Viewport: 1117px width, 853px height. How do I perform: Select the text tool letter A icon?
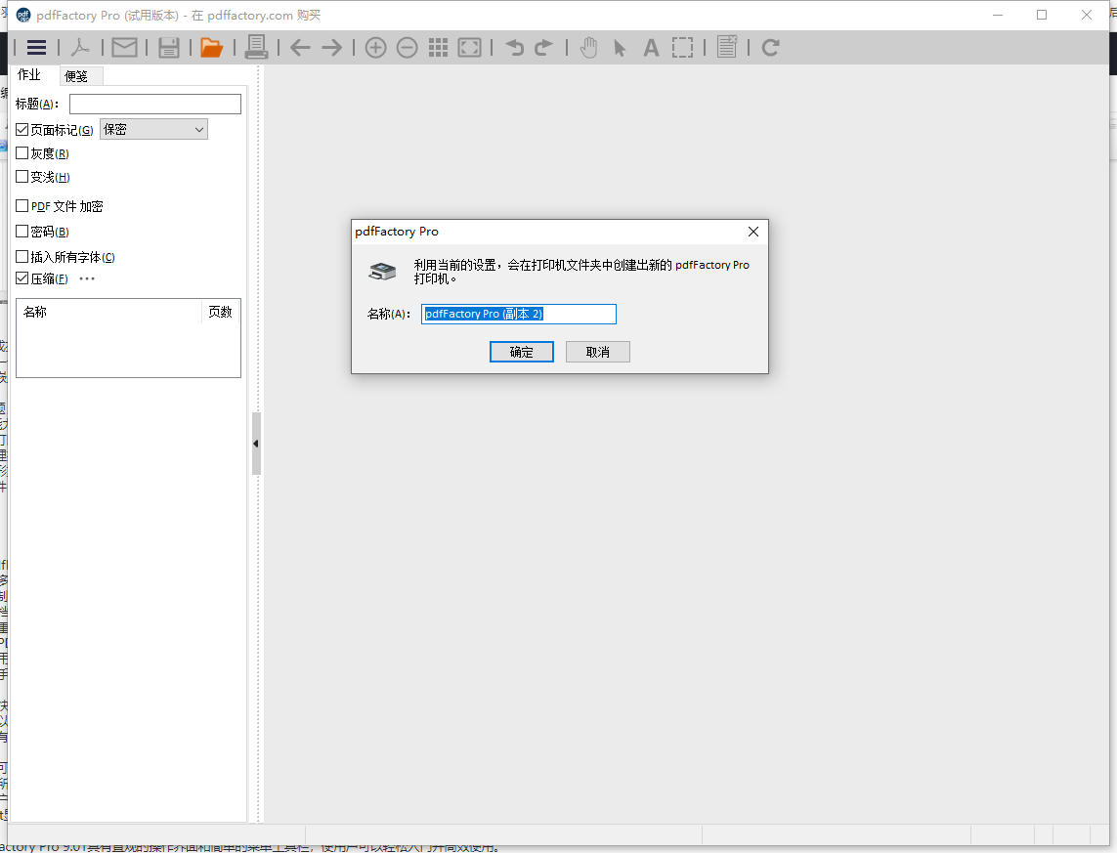pos(651,47)
